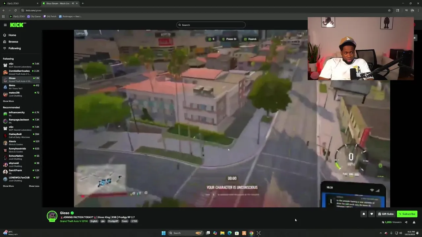Toggle stream notifications bell icon
Viewport: 422px width, 237px height.
click(x=364, y=214)
